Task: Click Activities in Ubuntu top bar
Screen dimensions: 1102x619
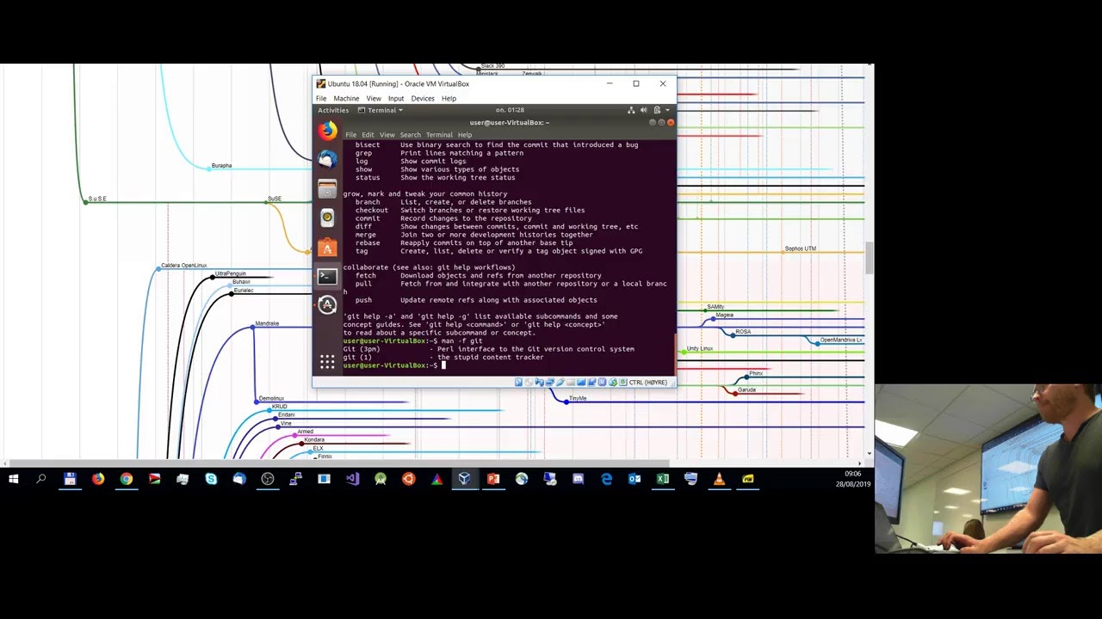Action: coord(333,110)
